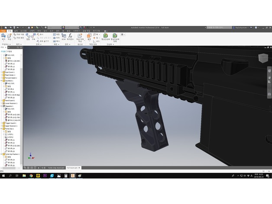Image resolution: width=272 pixels, height=204 pixels.
Task: Click the Undo arrow in quick access toolbar
Action: click(18, 28)
